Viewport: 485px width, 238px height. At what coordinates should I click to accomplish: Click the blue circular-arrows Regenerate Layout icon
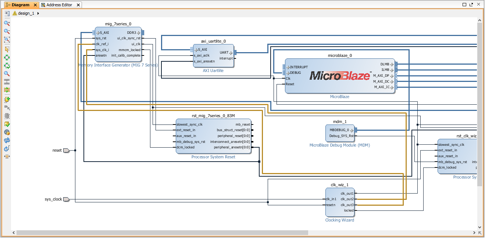7,140
